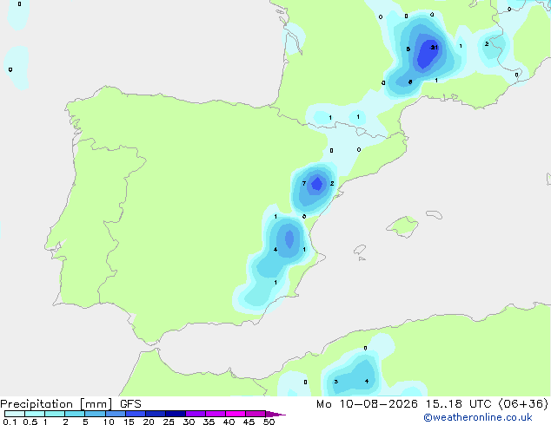This screenshot has width=551, height=425.
Task: Select the 10–15 mm legend swatch
Action: pyautogui.click(x=115, y=414)
